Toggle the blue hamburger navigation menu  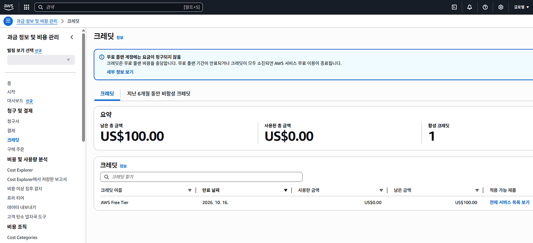click(8, 21)
